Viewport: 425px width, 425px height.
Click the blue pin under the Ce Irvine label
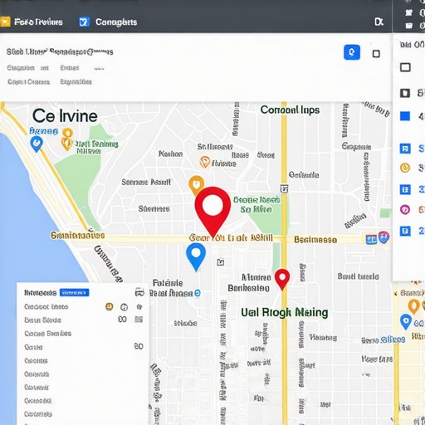[37, 144]
